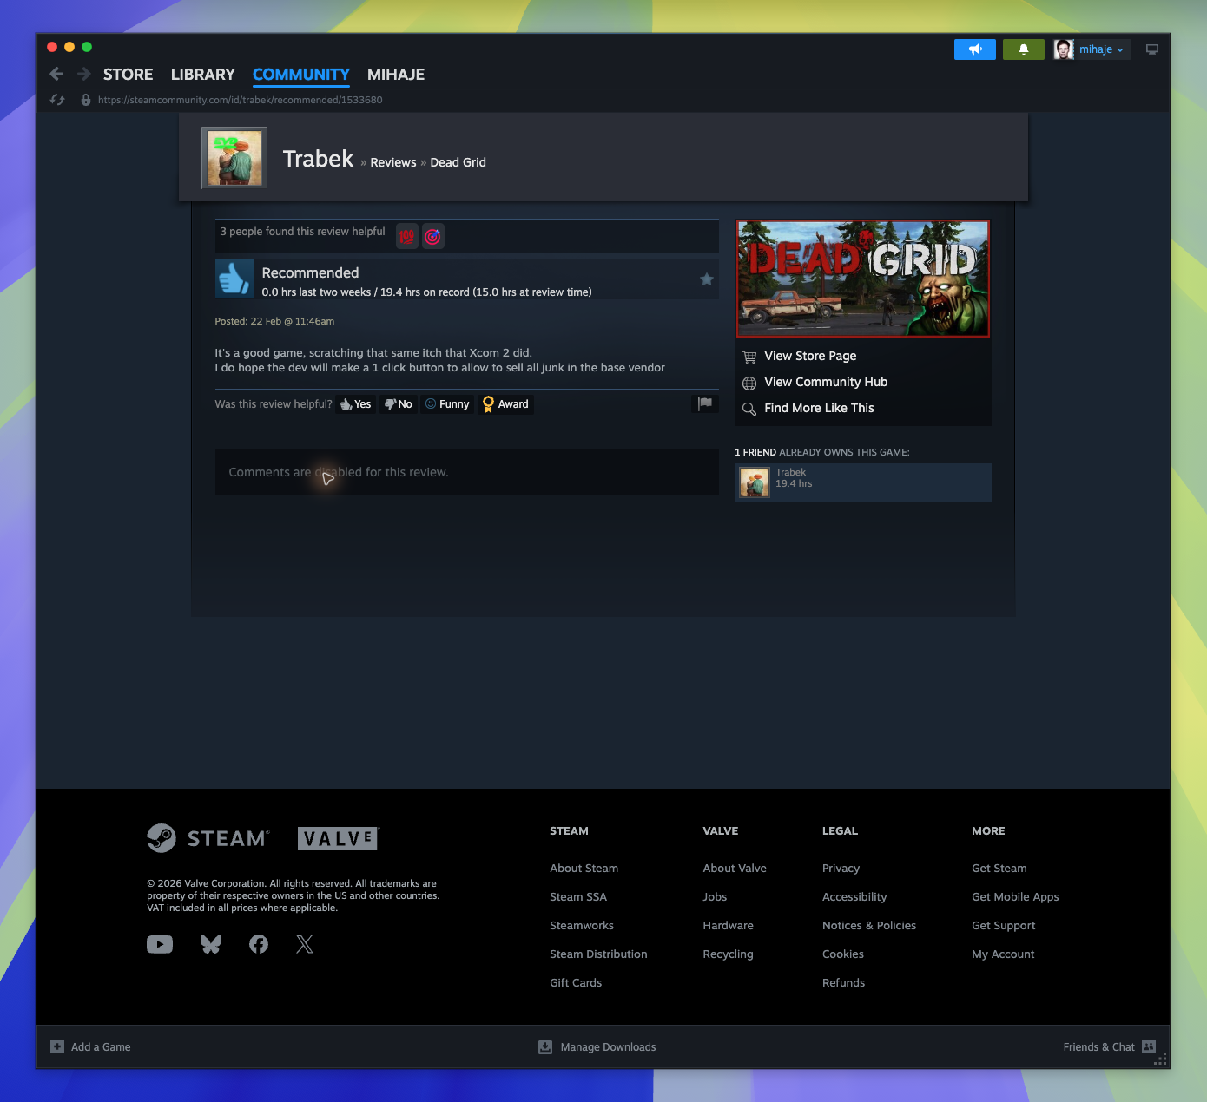
Task: Open Steam's X social icon
Action: pos(305,944)
